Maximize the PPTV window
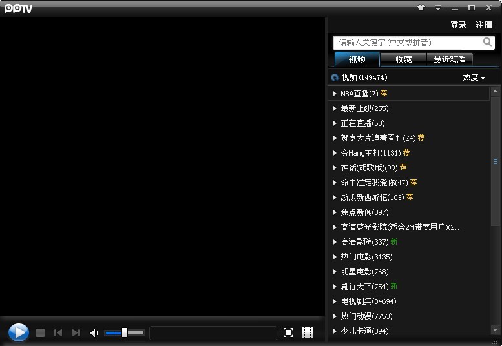502x346 pixels. (471, 8)
